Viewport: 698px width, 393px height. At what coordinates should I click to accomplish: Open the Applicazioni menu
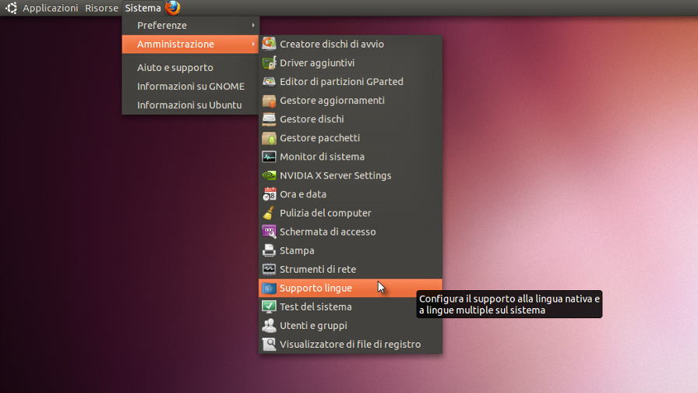pyautogui.click(x=50, y=8)
